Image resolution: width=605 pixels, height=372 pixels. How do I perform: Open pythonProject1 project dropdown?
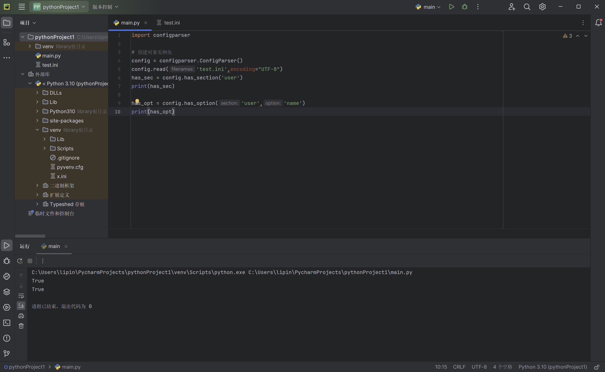(59, 7)
